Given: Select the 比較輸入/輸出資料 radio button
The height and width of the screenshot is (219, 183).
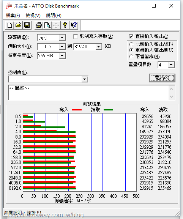Looking at the screenshot, I should point(131,44).
